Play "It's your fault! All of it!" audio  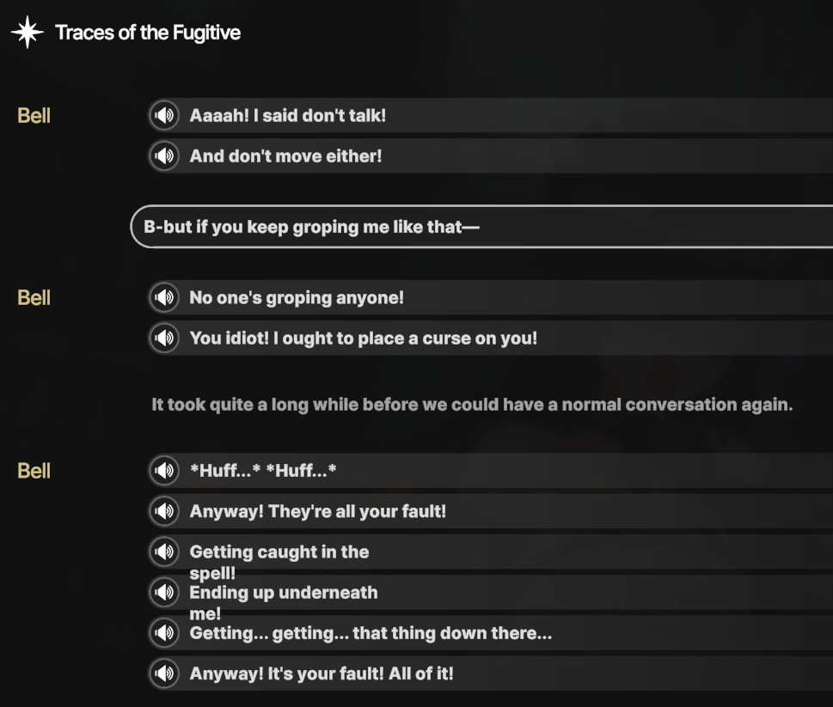click(x=163, y=673)
